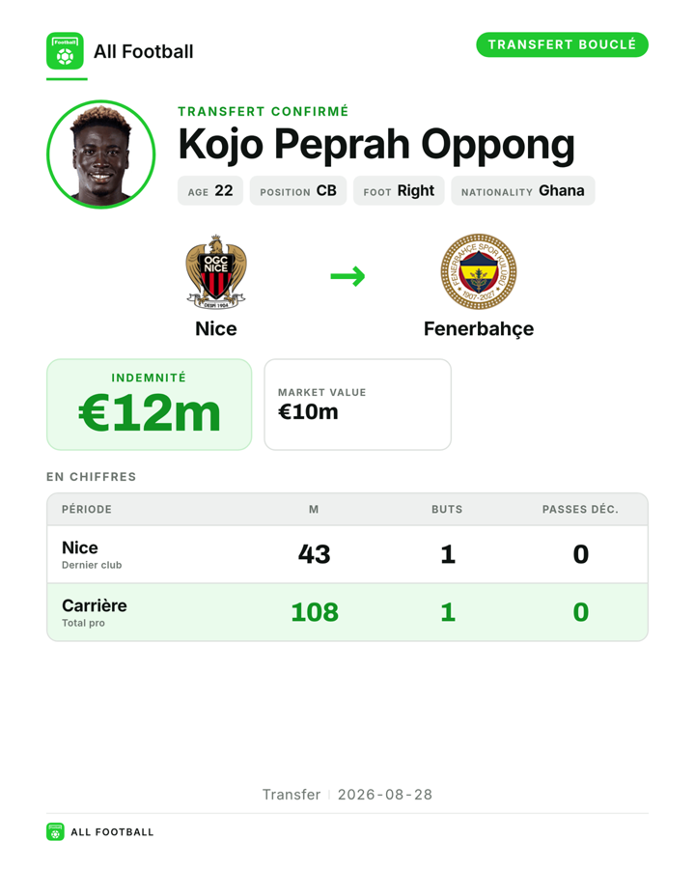Click the Transfert Bouclé badge

pyautogui.click(x=562, y=44)
